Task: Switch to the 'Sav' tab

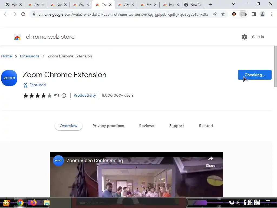Action: (x=126, y=5)
